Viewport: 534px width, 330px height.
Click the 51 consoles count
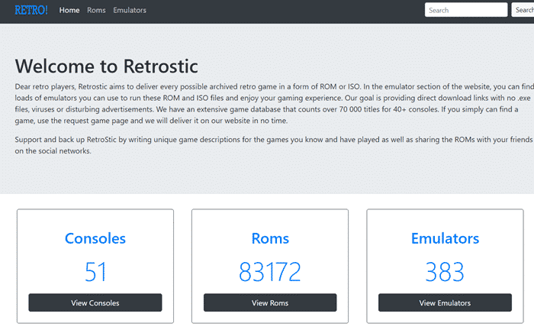point(95,272)
